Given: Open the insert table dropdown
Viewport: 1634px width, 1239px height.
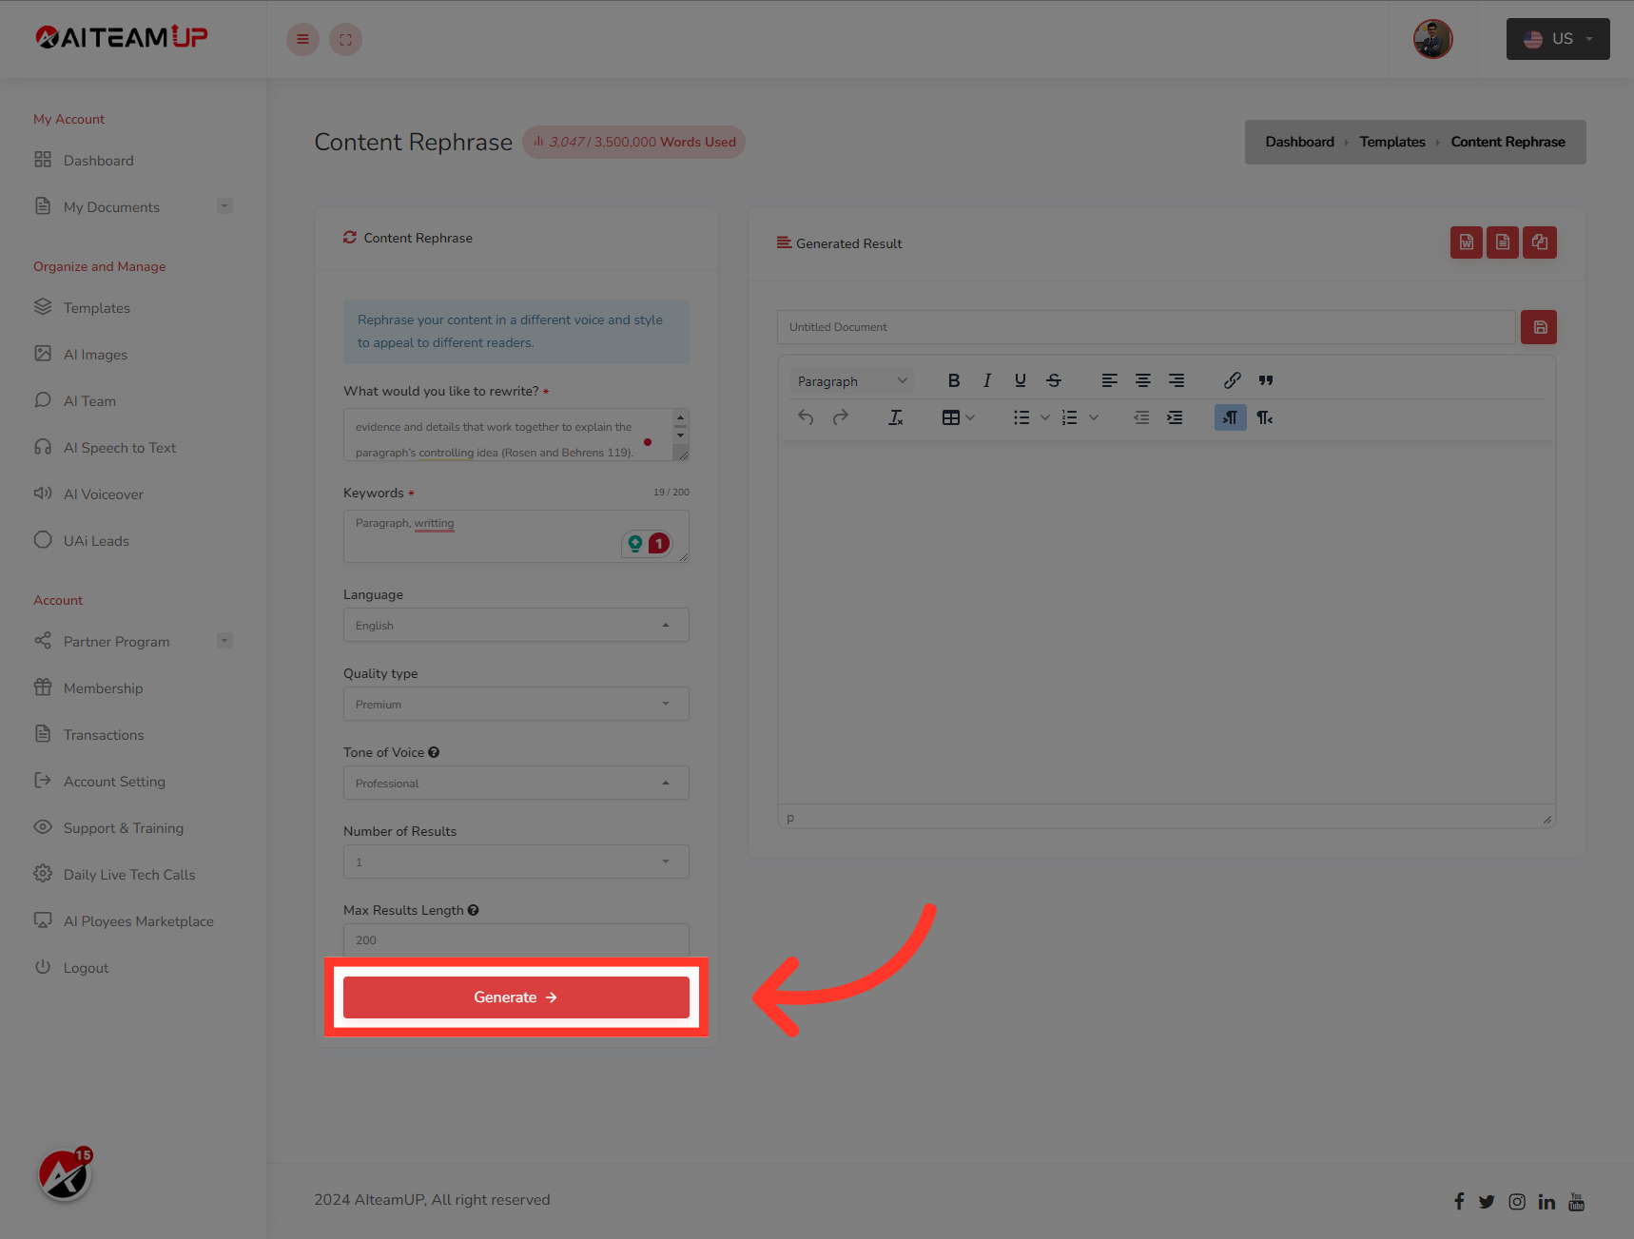Looking at the screenshot, I should point(958,417).
